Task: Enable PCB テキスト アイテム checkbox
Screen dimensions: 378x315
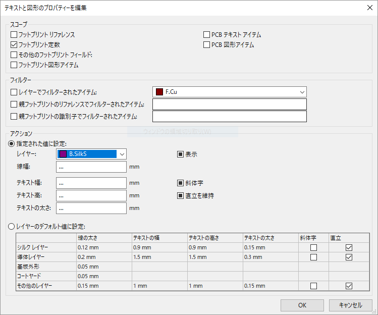Action: (x=206, y=35)
